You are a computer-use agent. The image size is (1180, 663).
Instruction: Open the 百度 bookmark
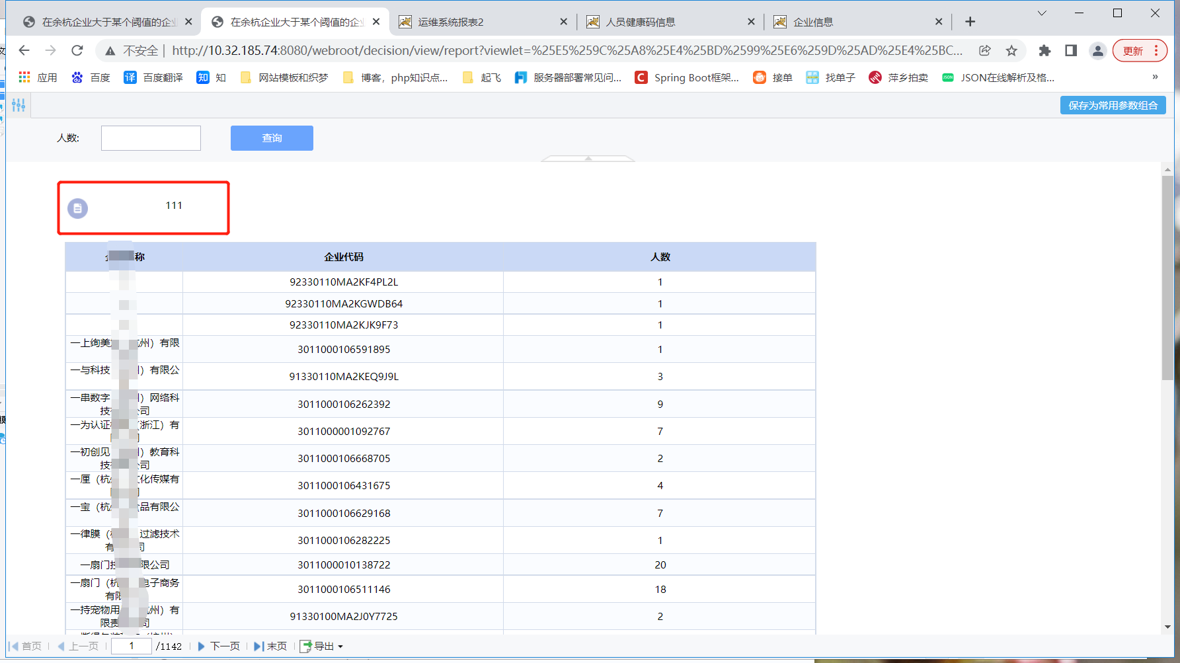[91, 77]
